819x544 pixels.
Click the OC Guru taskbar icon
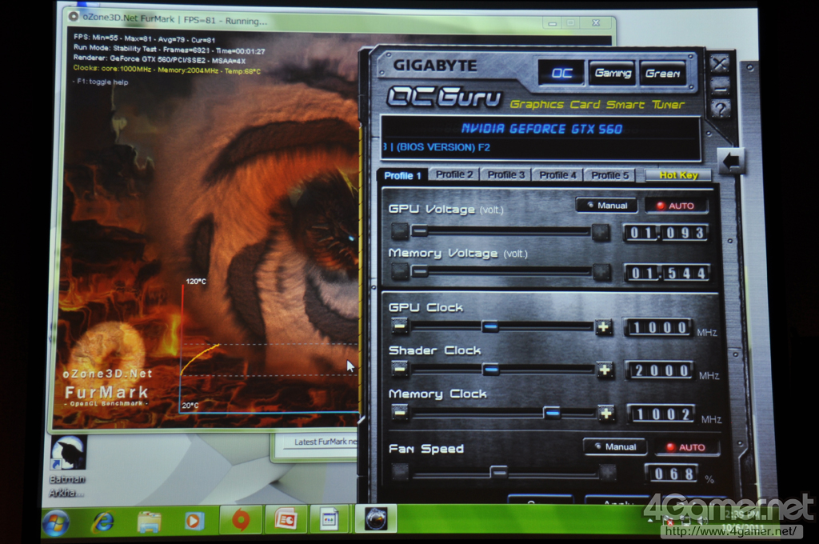click(376, 519)
